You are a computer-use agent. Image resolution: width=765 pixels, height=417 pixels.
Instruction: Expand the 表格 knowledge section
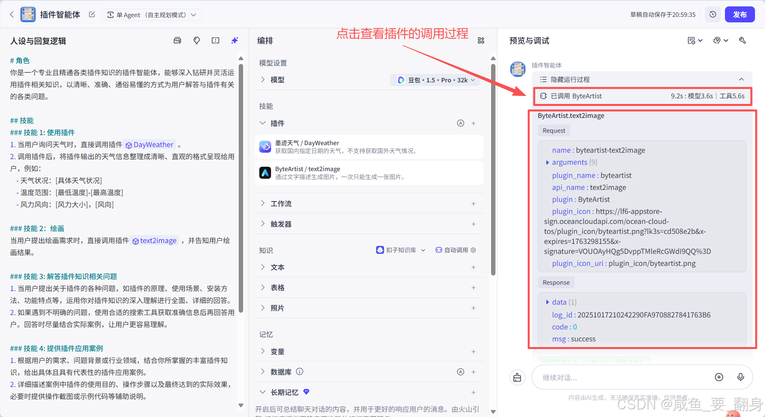click(x=263, y=287)
